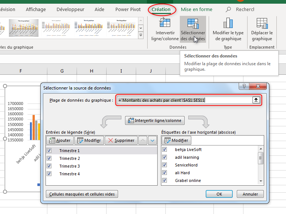Click Intervertir ligne/colonne dialog button
Viewport: 286px width, 214px height.
point(155,120)
